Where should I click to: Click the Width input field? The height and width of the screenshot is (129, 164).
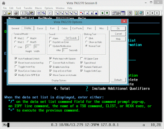[x=37, y=47]
